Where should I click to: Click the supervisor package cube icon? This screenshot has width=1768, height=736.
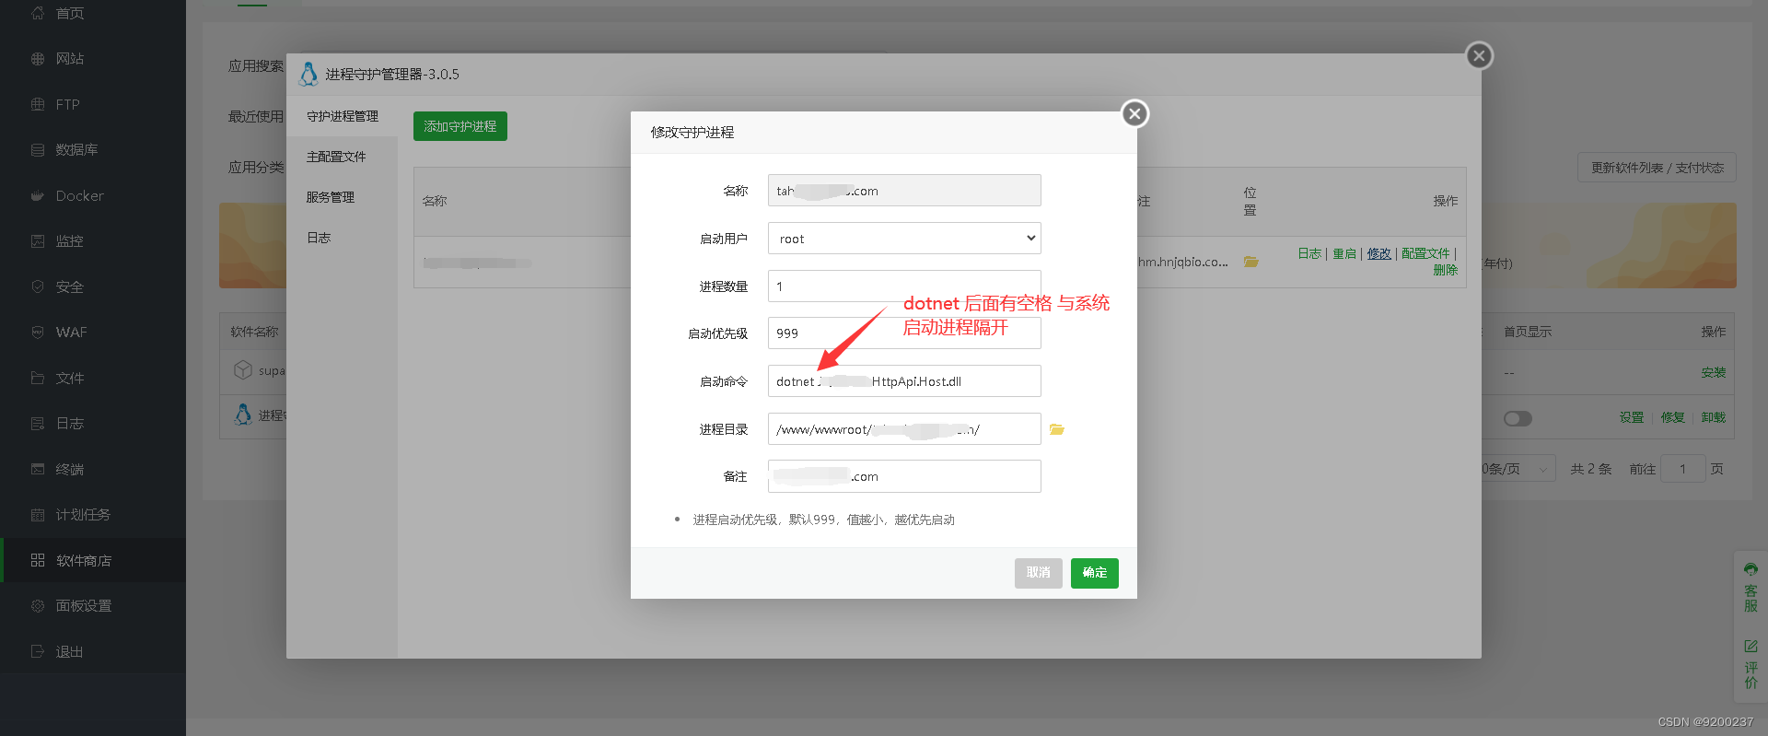[243, 370]
